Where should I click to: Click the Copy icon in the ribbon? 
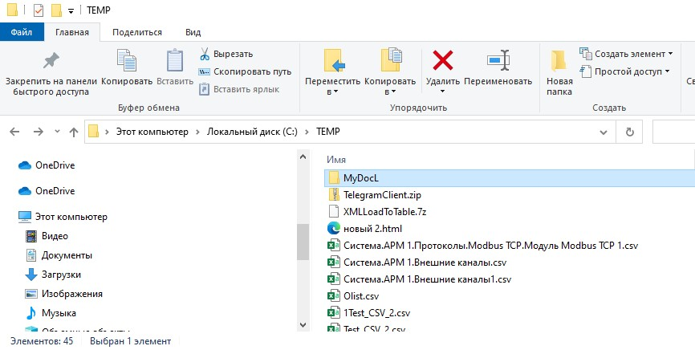point(127,63)
